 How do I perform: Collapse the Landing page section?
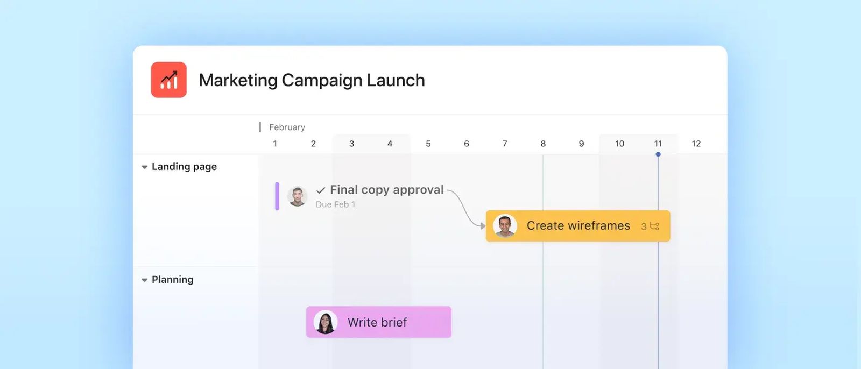point(144,167)
